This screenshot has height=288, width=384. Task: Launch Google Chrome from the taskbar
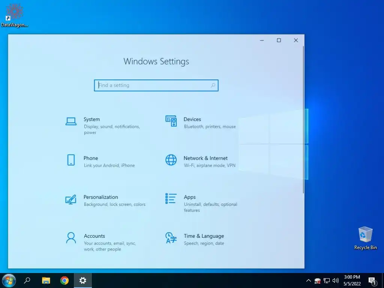[x=64, y=280]
